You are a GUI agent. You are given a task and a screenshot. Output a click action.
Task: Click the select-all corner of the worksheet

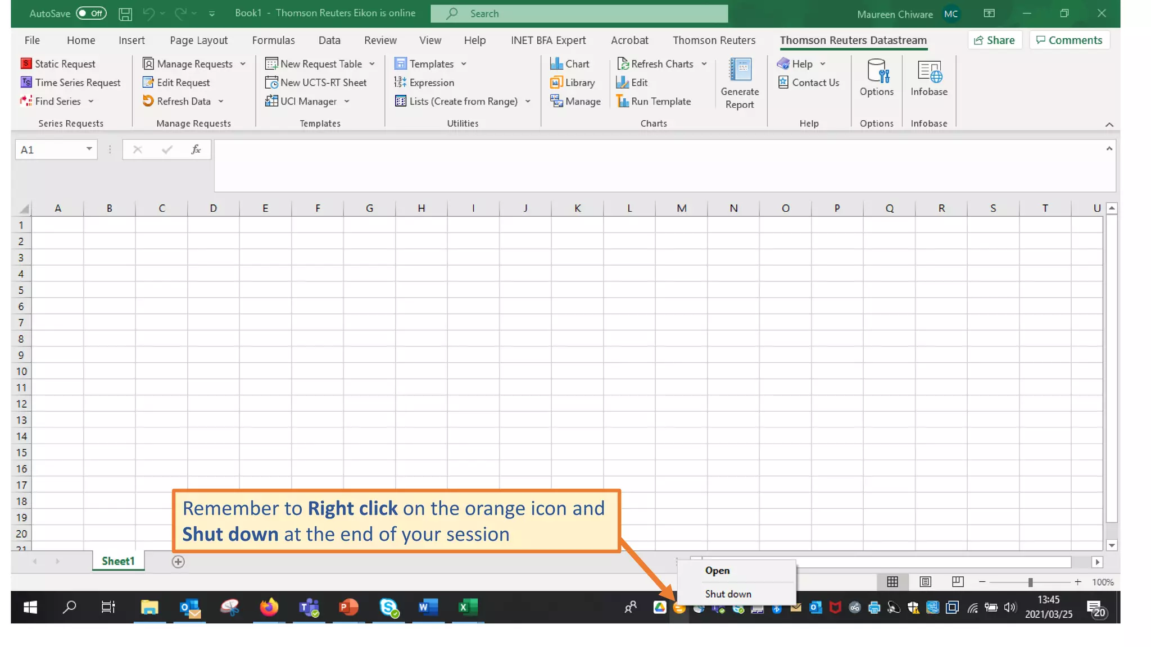point(23,208)
